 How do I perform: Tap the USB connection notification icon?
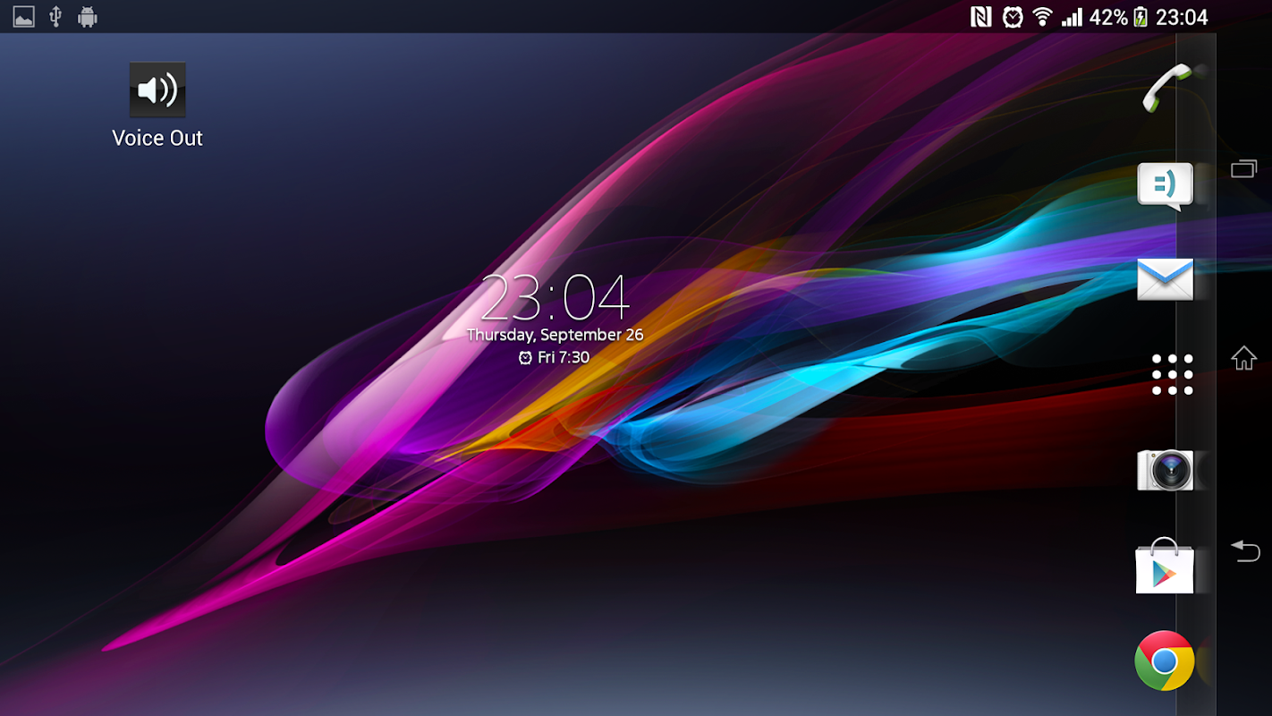pos(55,17)
